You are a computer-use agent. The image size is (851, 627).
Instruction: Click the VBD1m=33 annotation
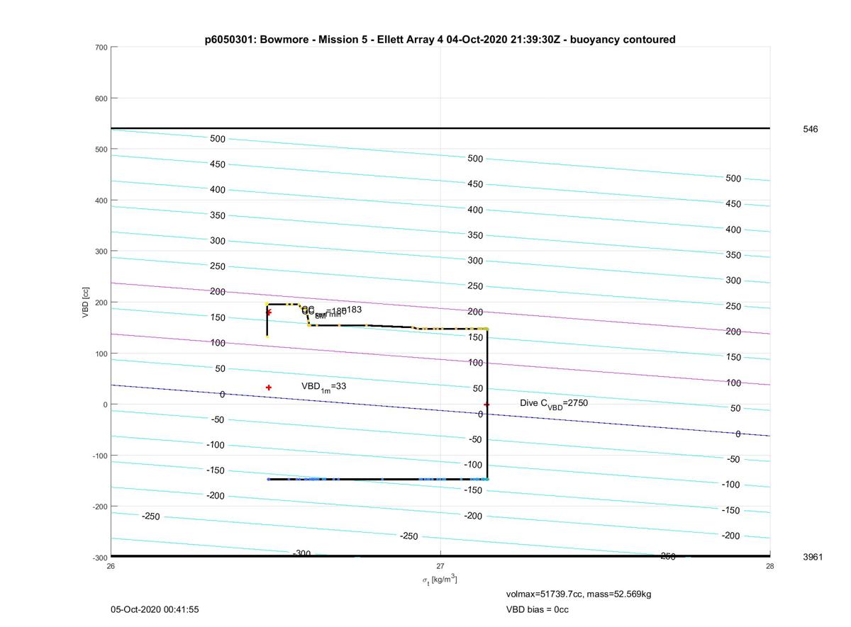click(x=323, y=387)
